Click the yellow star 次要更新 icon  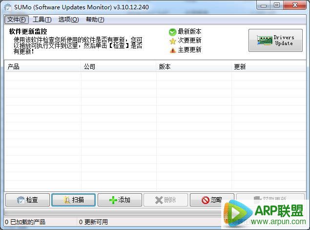coord(172,41)
